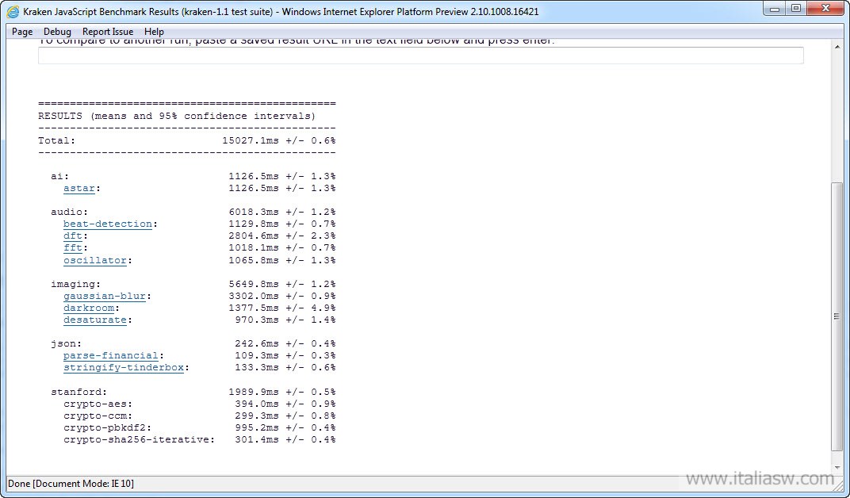Image resolution: width=850 pixels, height=498 pixels.
Task: Click the crypto-ccm result row
Action: coord(200,416)
